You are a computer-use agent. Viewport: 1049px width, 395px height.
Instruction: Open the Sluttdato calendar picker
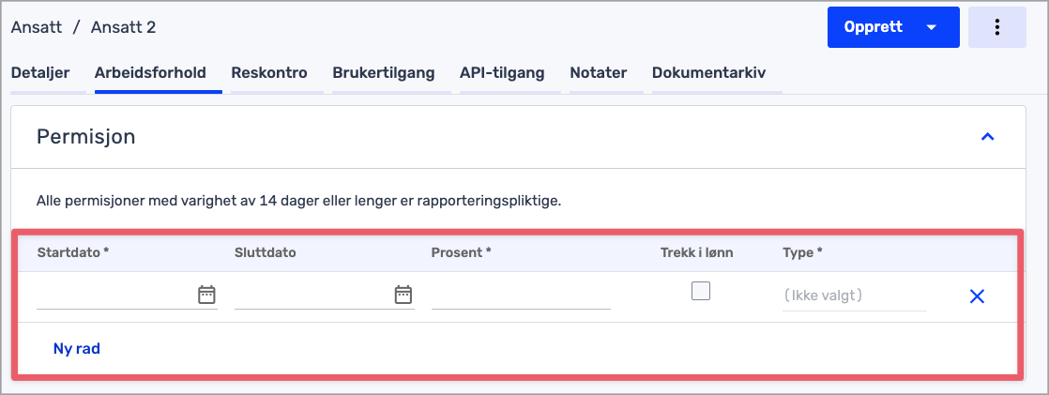[x=403, y=295]
